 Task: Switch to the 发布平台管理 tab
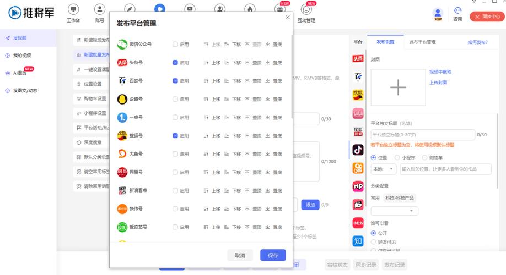click(x=422, y=42)
